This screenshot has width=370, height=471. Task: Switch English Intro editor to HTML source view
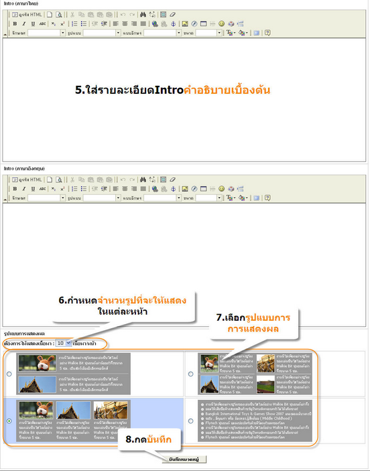(27, 180)
